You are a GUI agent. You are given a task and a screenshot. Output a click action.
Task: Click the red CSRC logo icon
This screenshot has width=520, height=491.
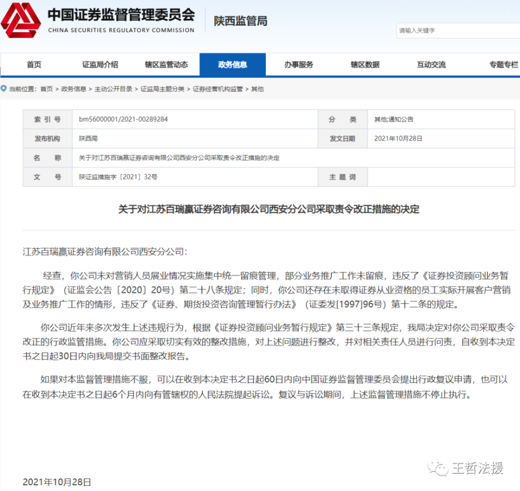click(21, 20)
